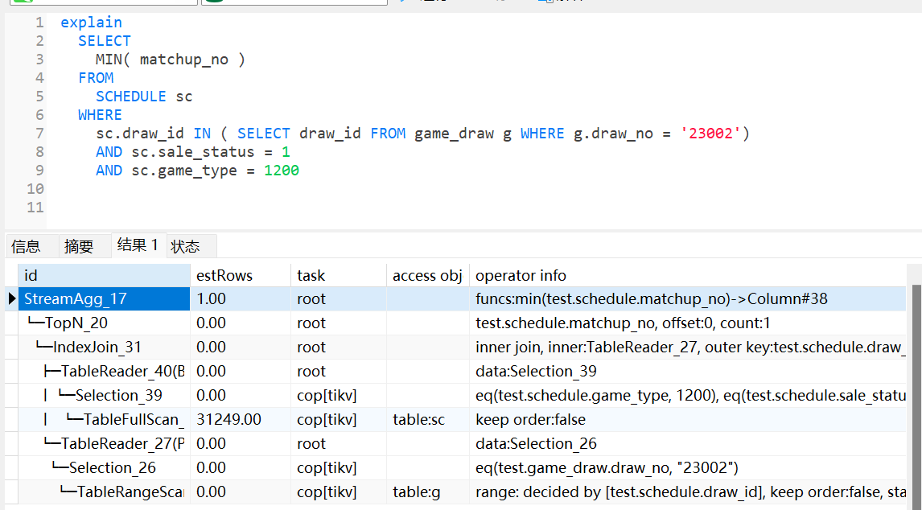The image size is (922, 510).
Task: Pick the Selection_26 plan node
Action: tap(112, 468)
